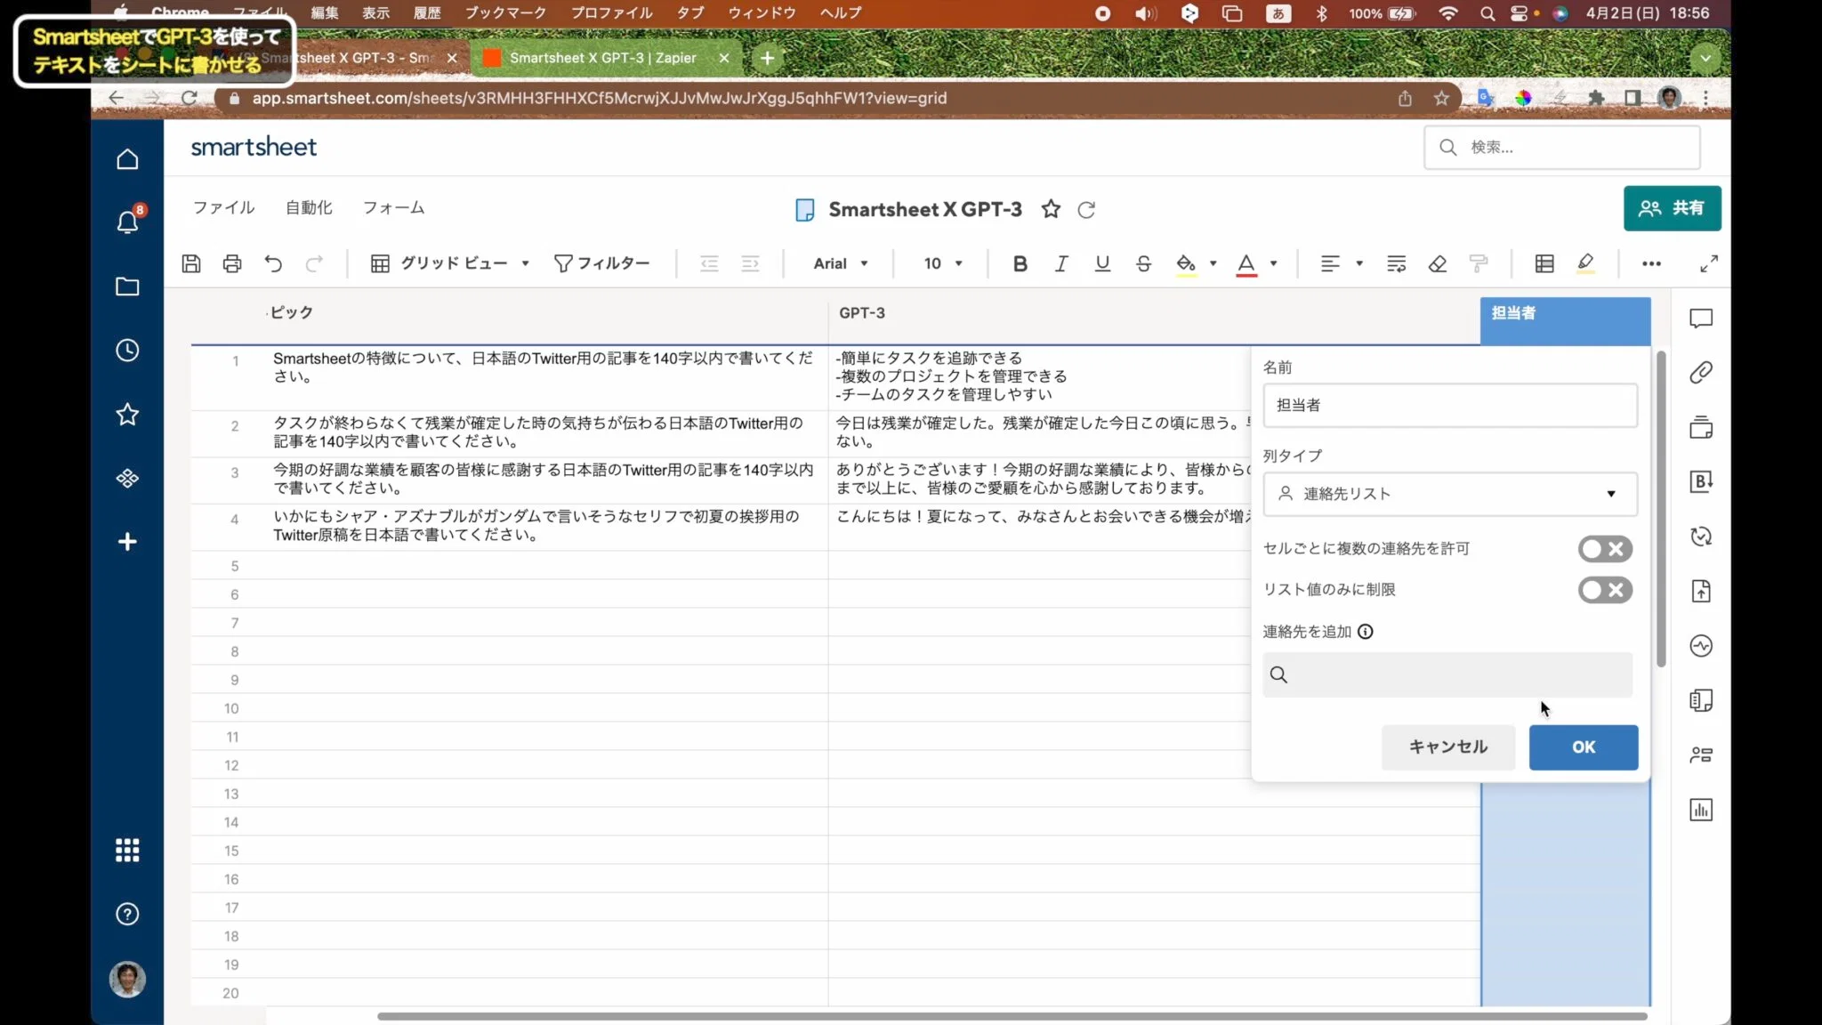Click the highlight changes icon

click(1585, 263)
